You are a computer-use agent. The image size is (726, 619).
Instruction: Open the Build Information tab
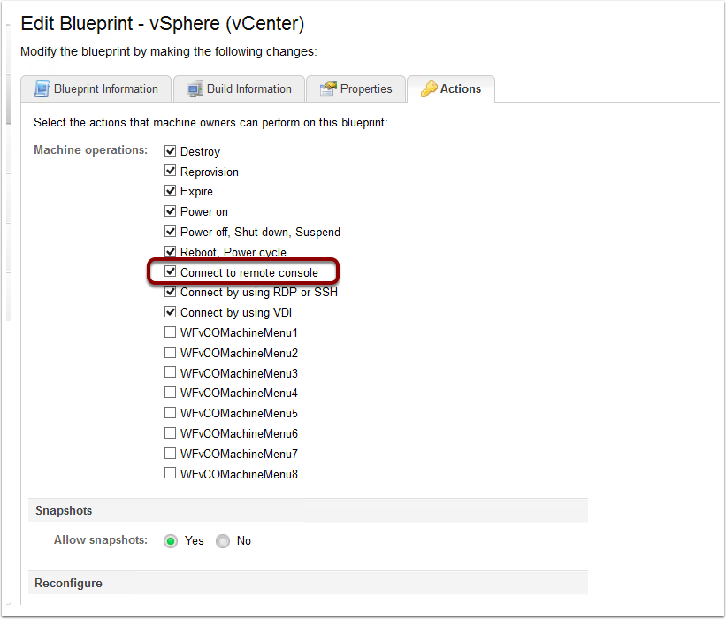tap(239, 89)
